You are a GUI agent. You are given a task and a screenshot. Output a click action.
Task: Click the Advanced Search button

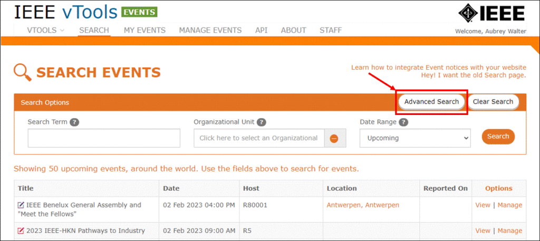click(431, 102)
